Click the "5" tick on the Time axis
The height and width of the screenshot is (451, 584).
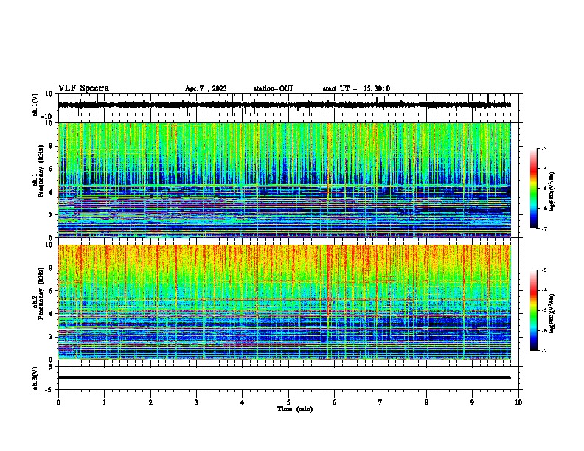coord(288,402)
